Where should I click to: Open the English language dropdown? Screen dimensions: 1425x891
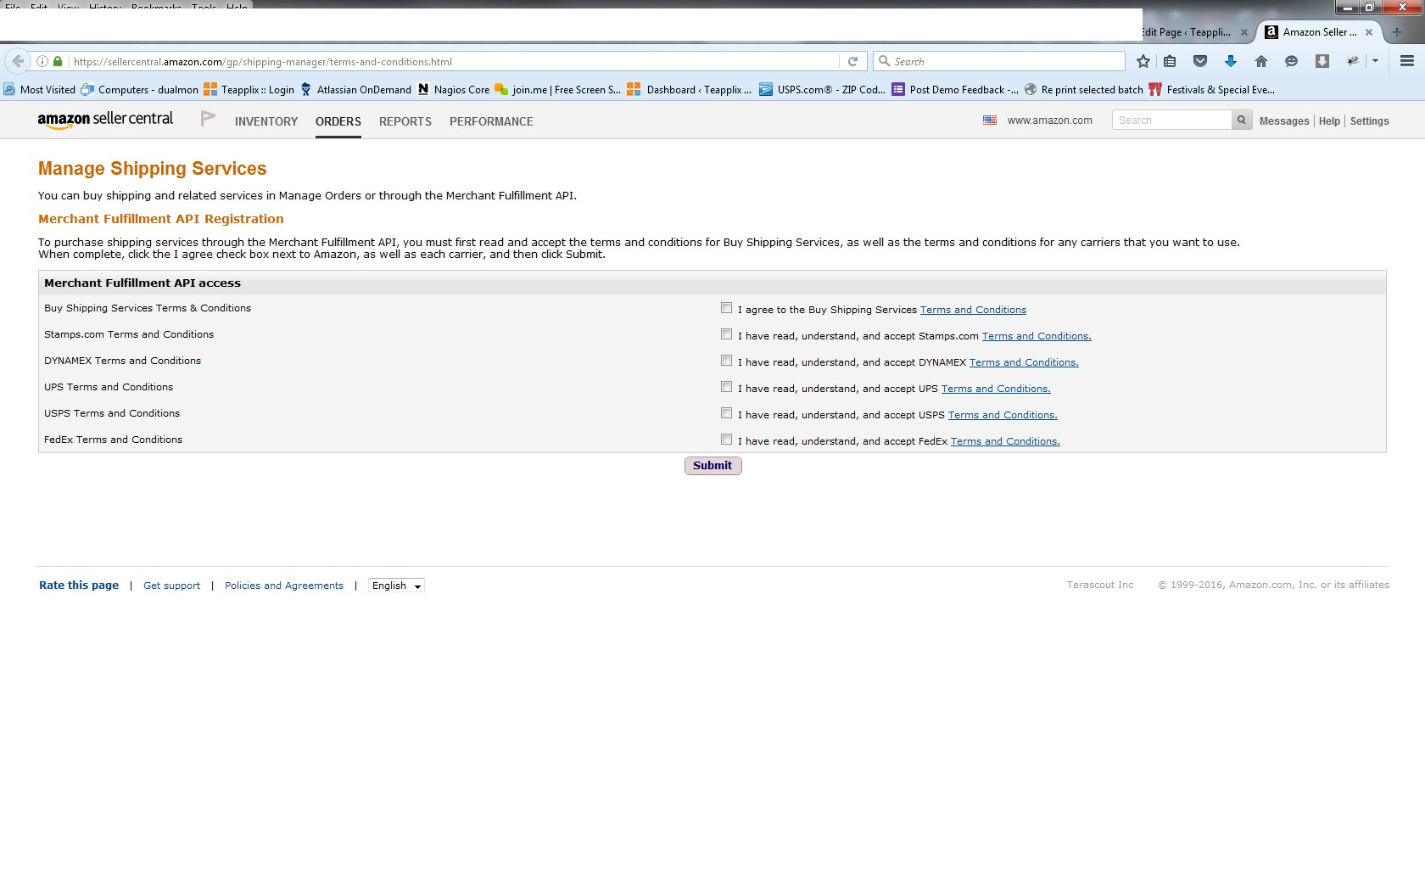(396, 586)
